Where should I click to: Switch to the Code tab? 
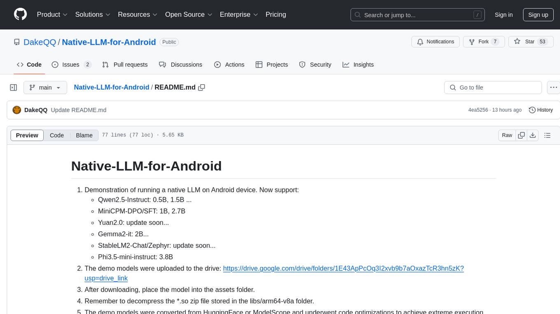click(29, 65)
